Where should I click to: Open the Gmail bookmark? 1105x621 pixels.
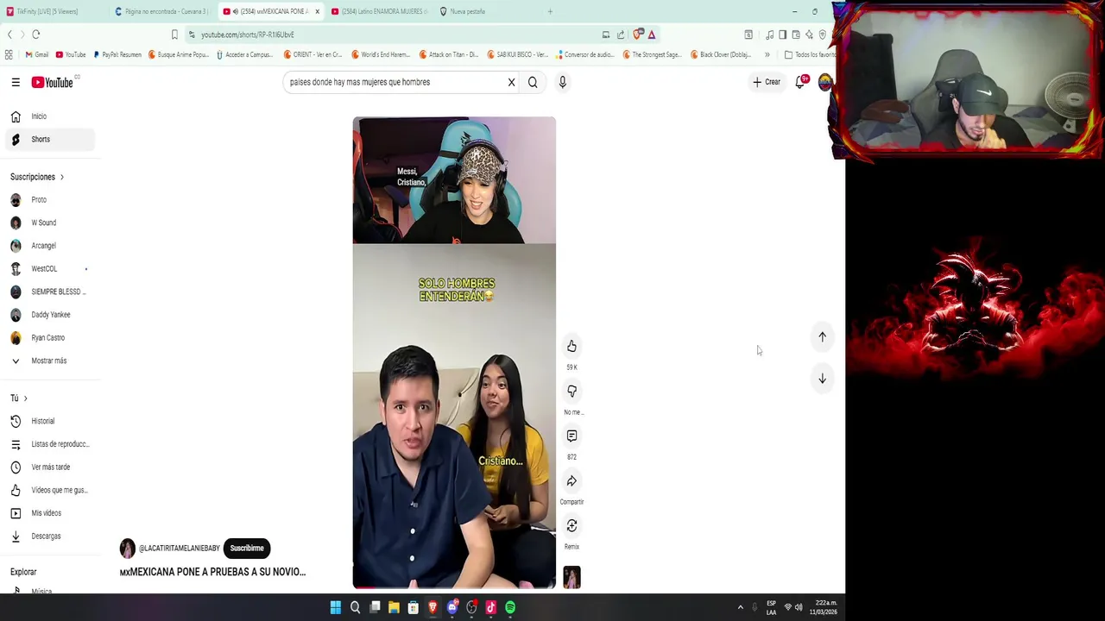[36, 54]
